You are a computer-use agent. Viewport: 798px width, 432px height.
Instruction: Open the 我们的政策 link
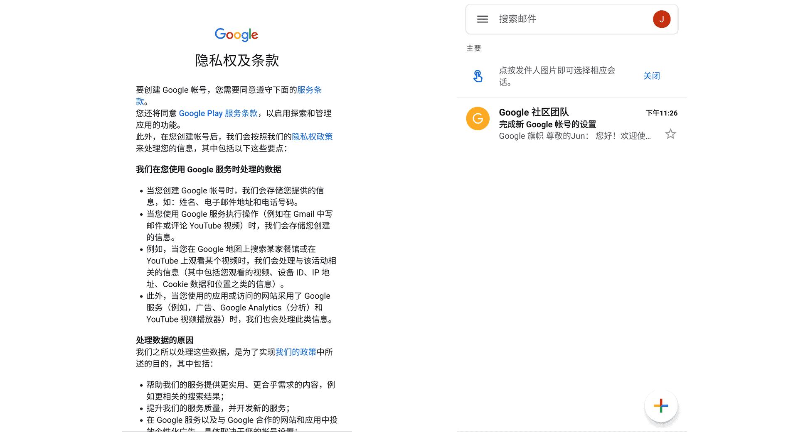(x=295, y=351)
